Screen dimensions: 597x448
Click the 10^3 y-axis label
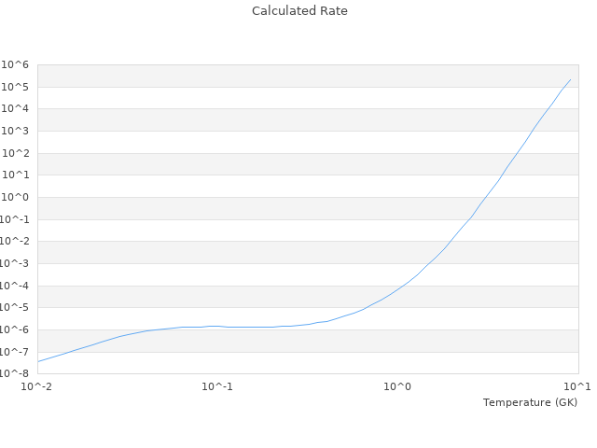(x=16, y=131)
